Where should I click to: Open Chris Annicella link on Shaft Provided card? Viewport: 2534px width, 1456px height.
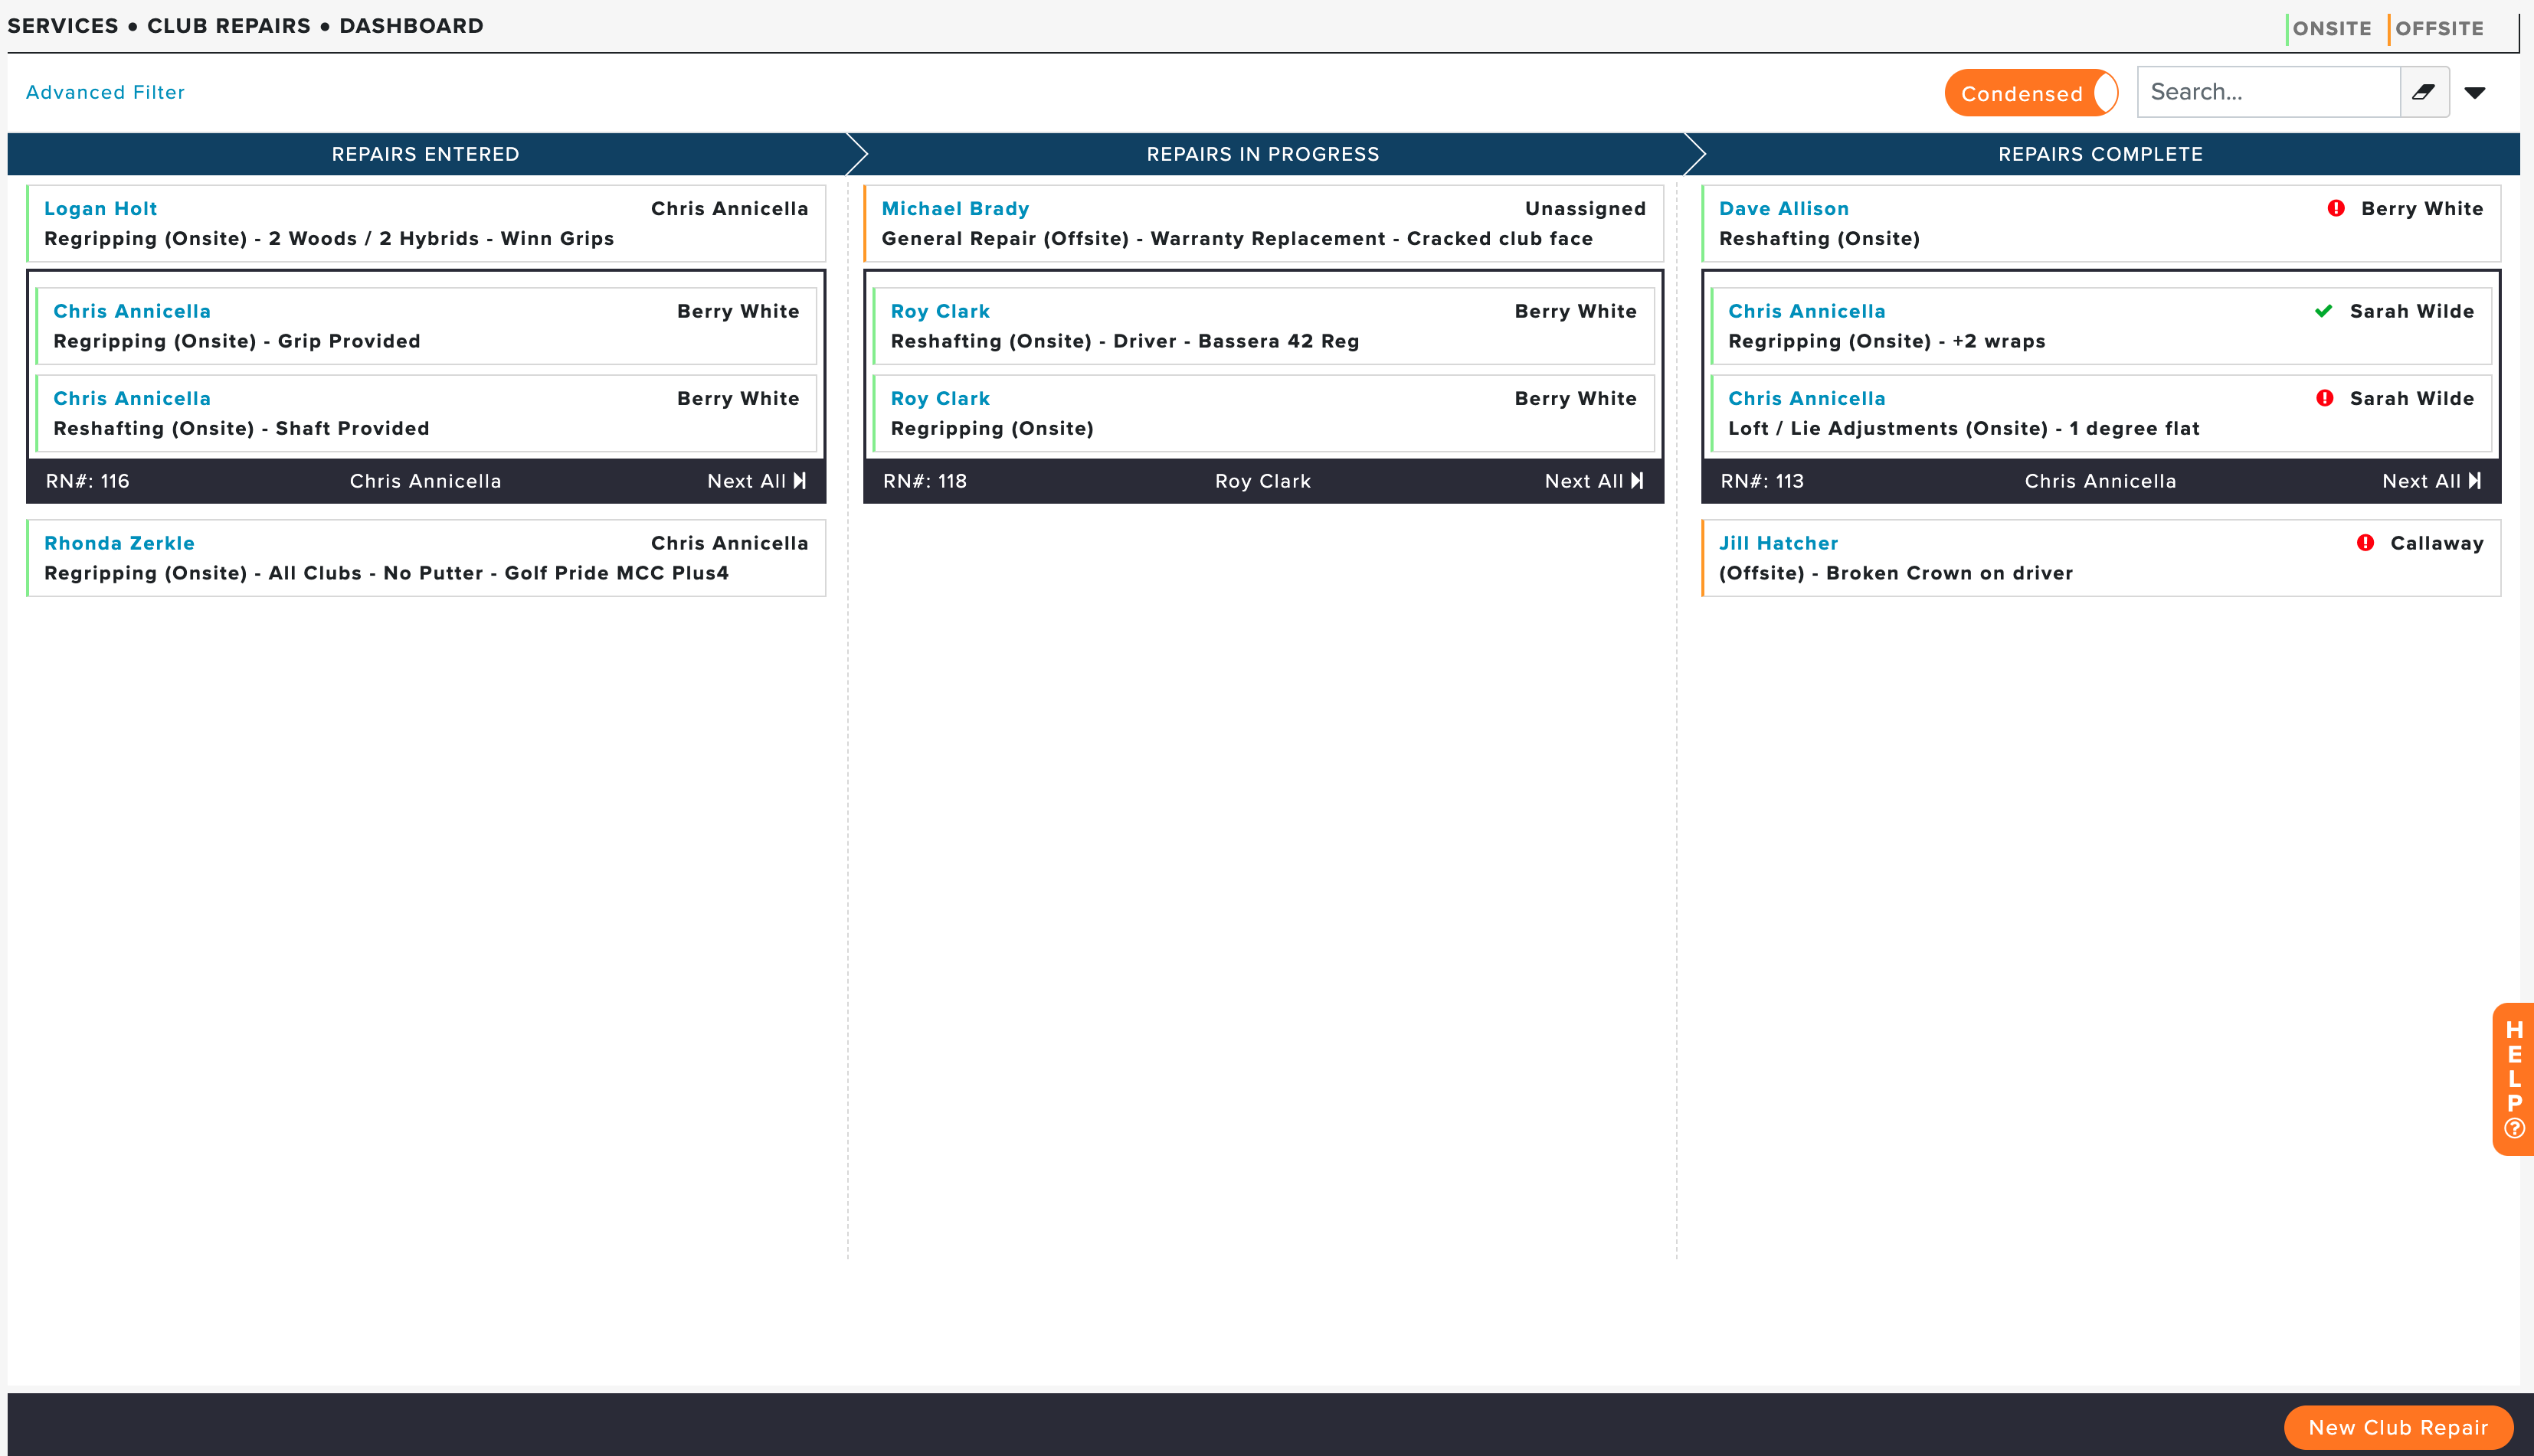pos(132,398)
